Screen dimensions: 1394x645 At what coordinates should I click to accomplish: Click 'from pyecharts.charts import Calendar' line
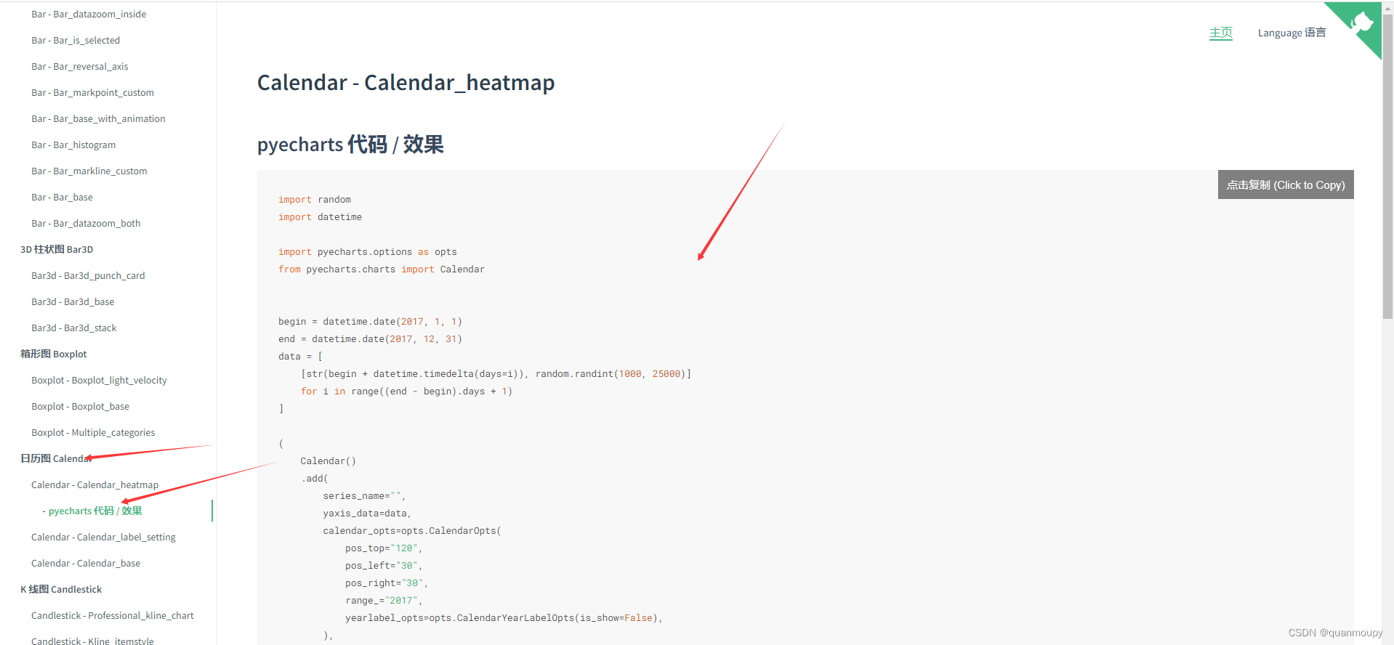click(382, 269)
